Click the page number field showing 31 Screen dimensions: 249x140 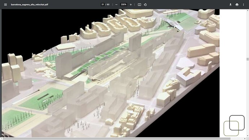click(x=102, y=5)
